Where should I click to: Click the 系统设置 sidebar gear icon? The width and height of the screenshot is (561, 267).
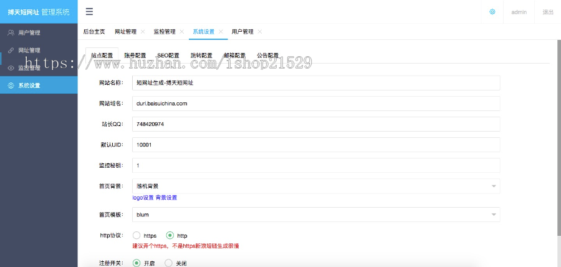11,85
